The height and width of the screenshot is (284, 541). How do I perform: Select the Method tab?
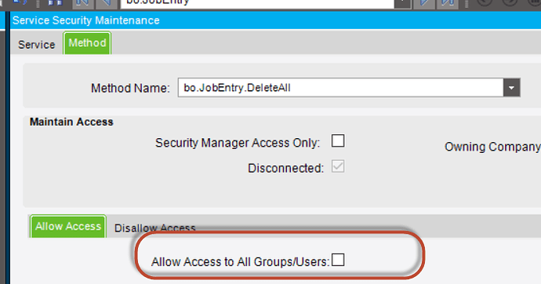(87, 43)
